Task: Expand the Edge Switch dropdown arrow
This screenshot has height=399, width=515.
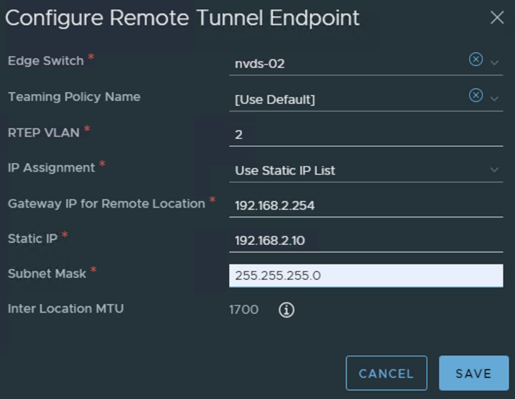Action: click(x=495, y=62)
